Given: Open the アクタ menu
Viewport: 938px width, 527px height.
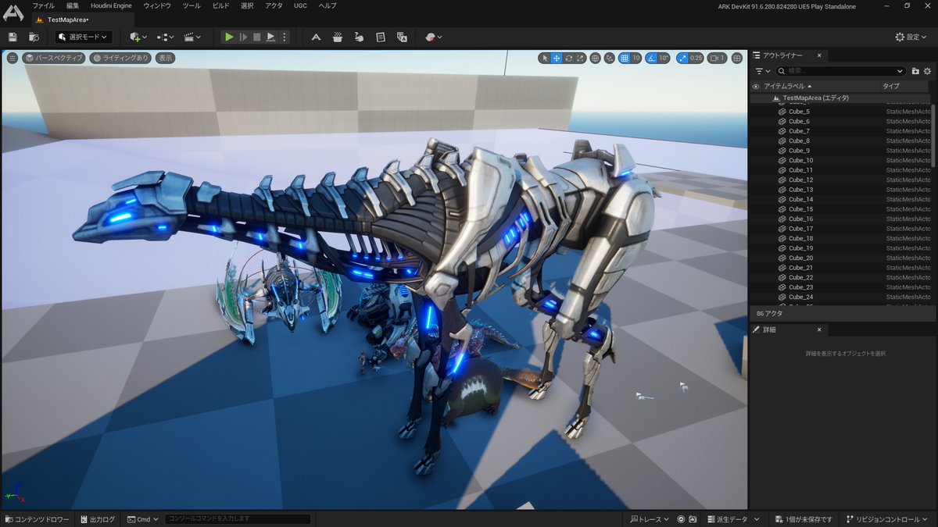Looking at the screenshot, I should pyautogui.click(x=274, y=5).
